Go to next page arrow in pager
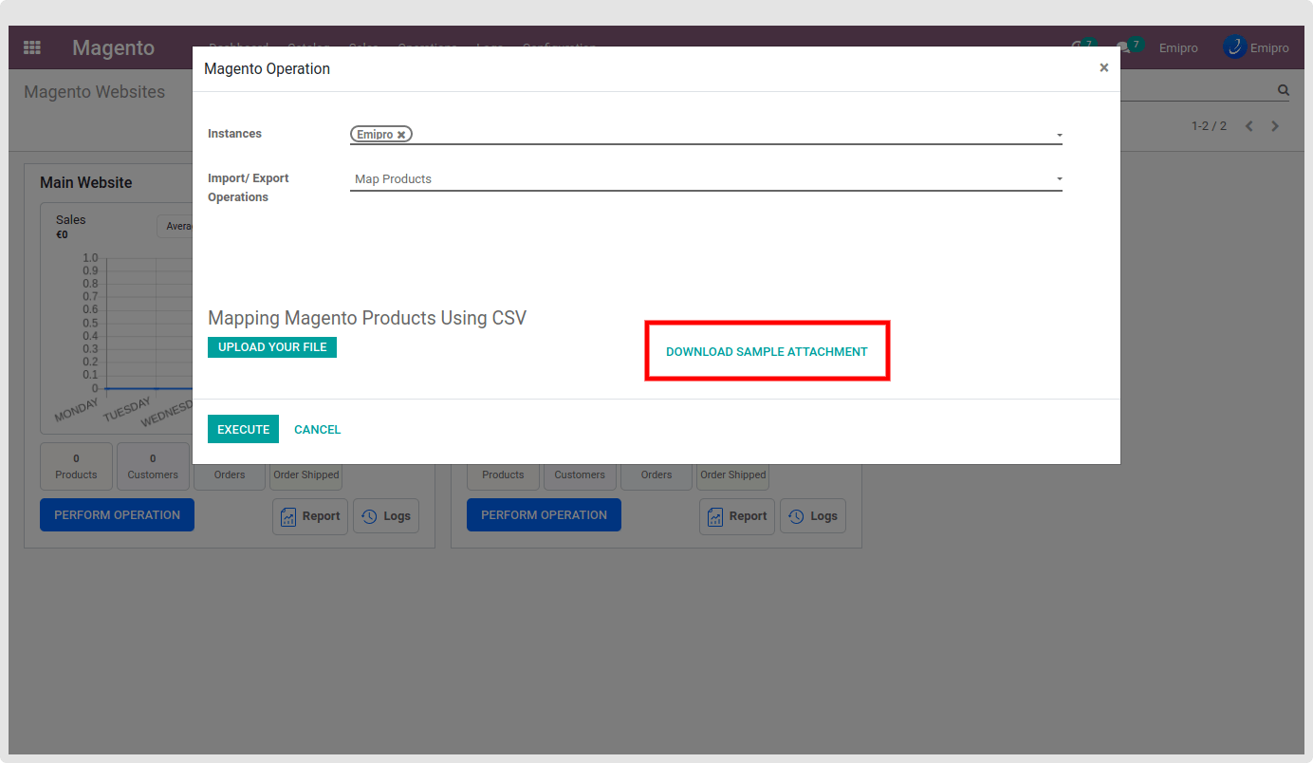The width and height of the screenshot is (1313, 763). [x=1275, y=126]
